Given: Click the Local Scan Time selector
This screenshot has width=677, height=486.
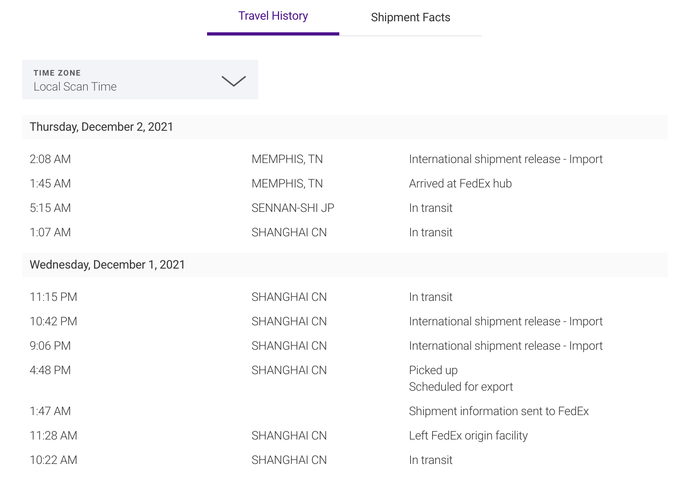Looking at the screenshot, I should coord(75,87).
